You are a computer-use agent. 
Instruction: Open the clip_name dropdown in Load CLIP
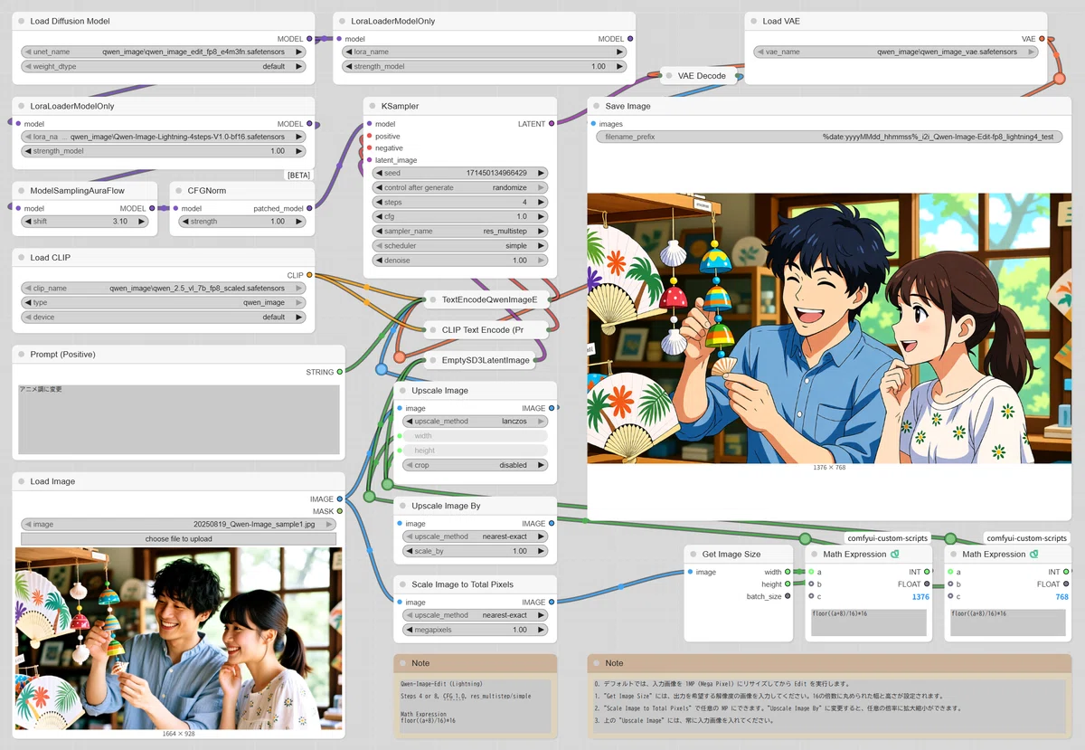coord(164,289)
